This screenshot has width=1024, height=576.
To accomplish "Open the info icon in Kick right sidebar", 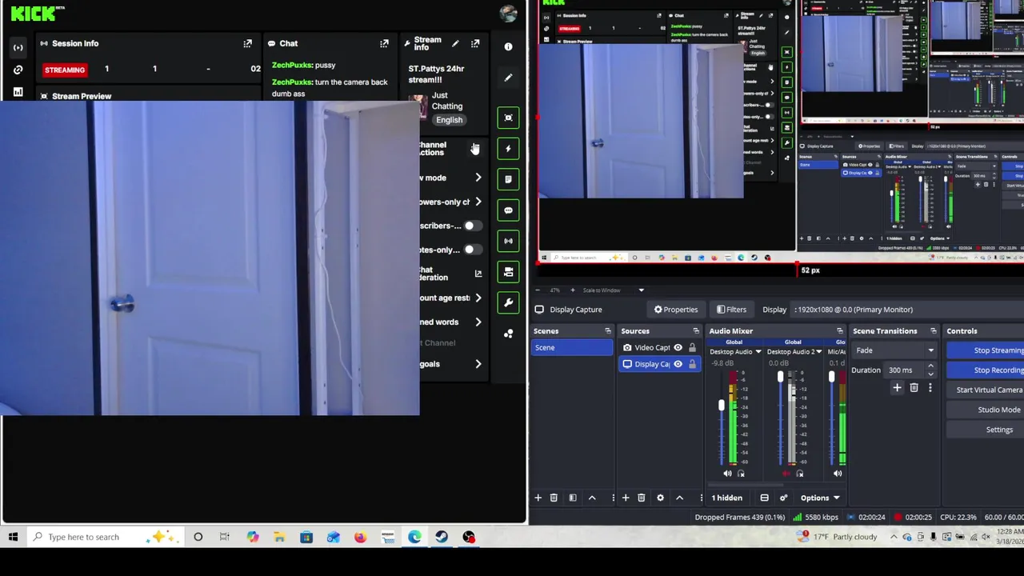I will click(x=508, y=46).
